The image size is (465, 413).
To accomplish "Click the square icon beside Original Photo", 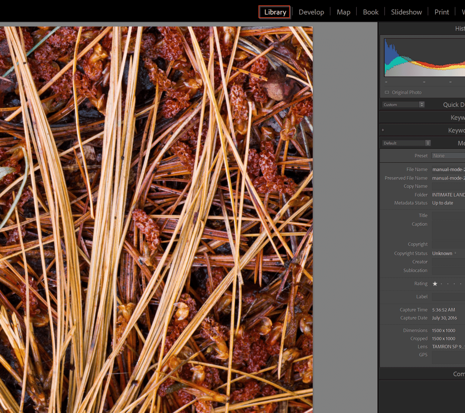I will pyautogui.click(x=387, y=92).
